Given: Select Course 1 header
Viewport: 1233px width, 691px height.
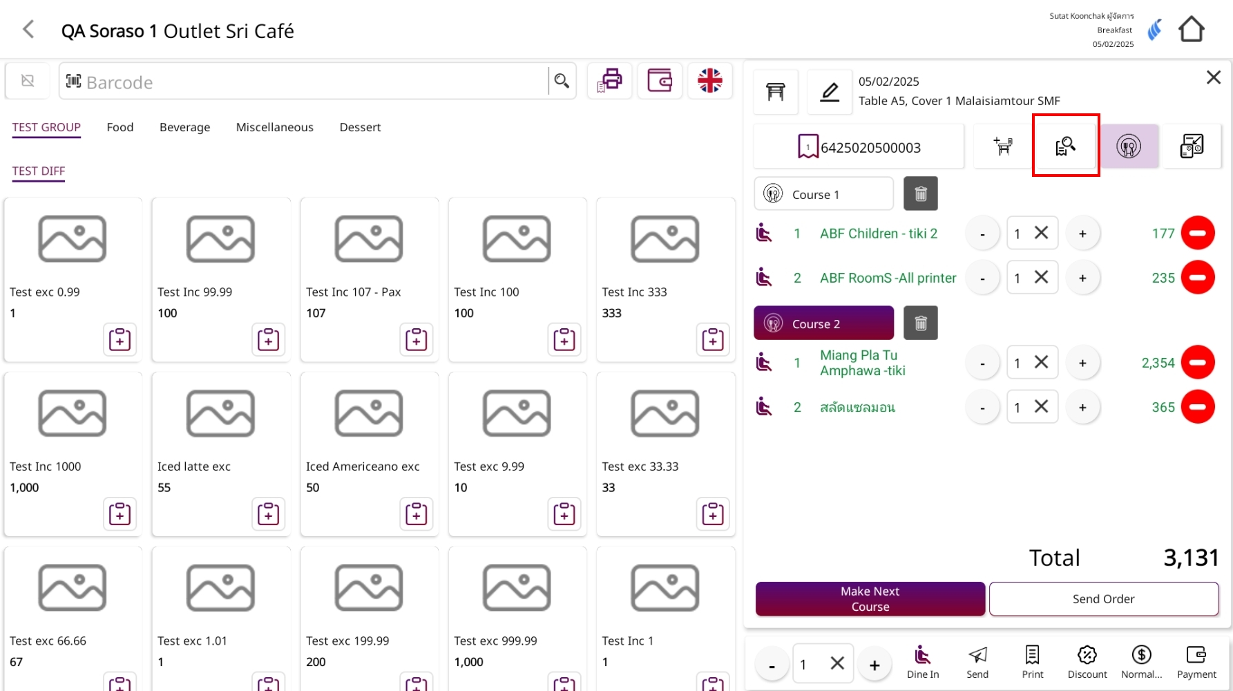Looking at the screenshot, I should pyautogui.click(x=823, y=194).
